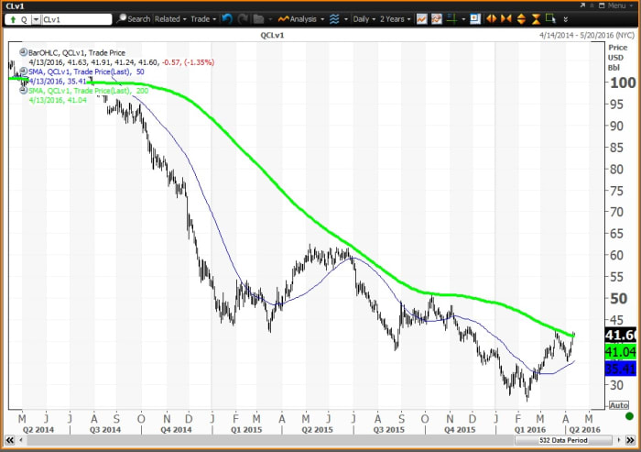Click the Q4 2014 quarter label
The width and height of the screenshot is (641, 452).
(176, 429)
